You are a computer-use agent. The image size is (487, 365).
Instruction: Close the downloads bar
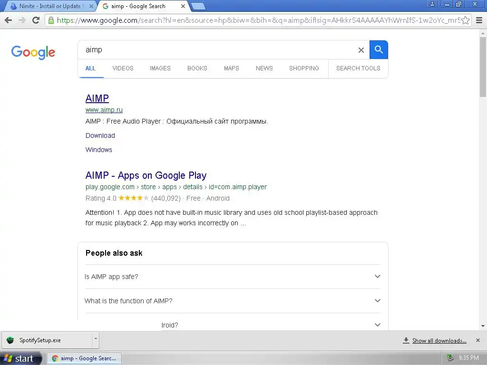[x=478, y=340]
